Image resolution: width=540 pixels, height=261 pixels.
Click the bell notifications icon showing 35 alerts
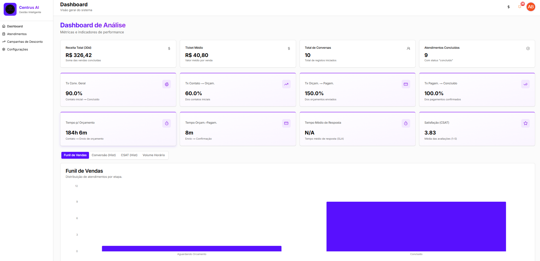520,7
